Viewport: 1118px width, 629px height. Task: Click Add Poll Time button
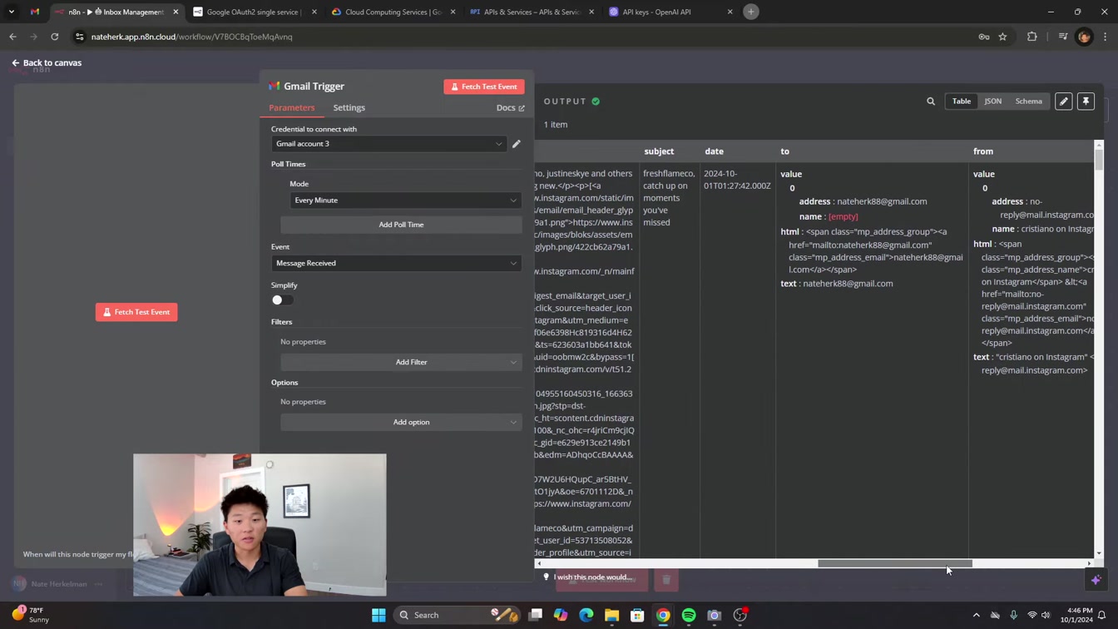[x=401, y=225]
